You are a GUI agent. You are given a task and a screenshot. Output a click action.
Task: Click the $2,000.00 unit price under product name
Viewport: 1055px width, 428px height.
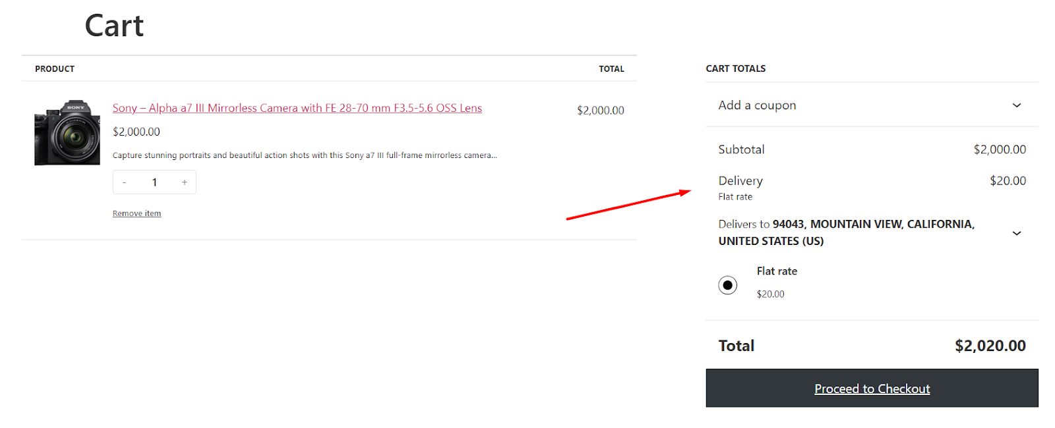tap(136, 132)
